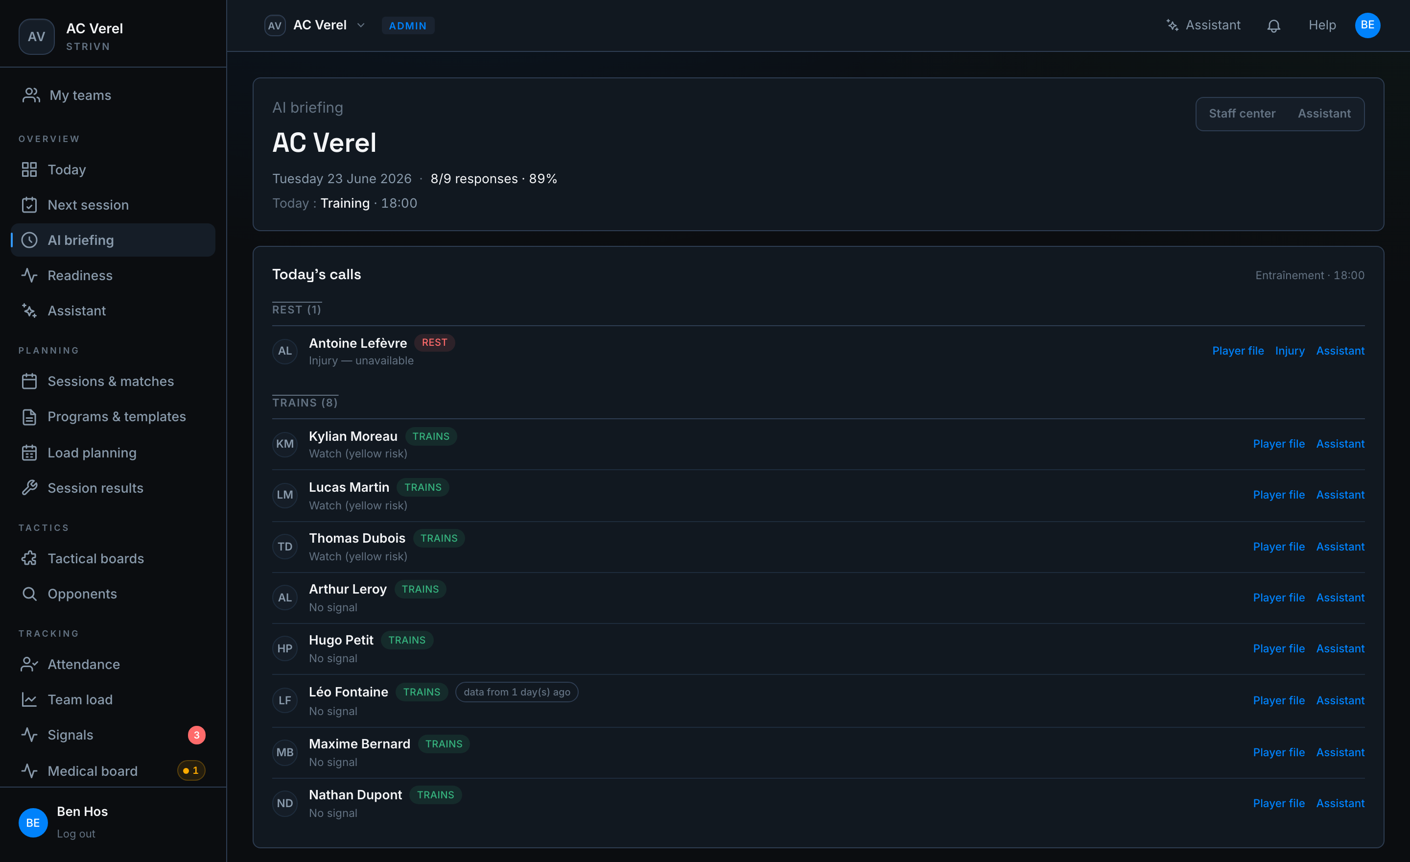Open Kylian Moreau's Player file
This screenshot has height=862, width=1410.
(1278, 444)
